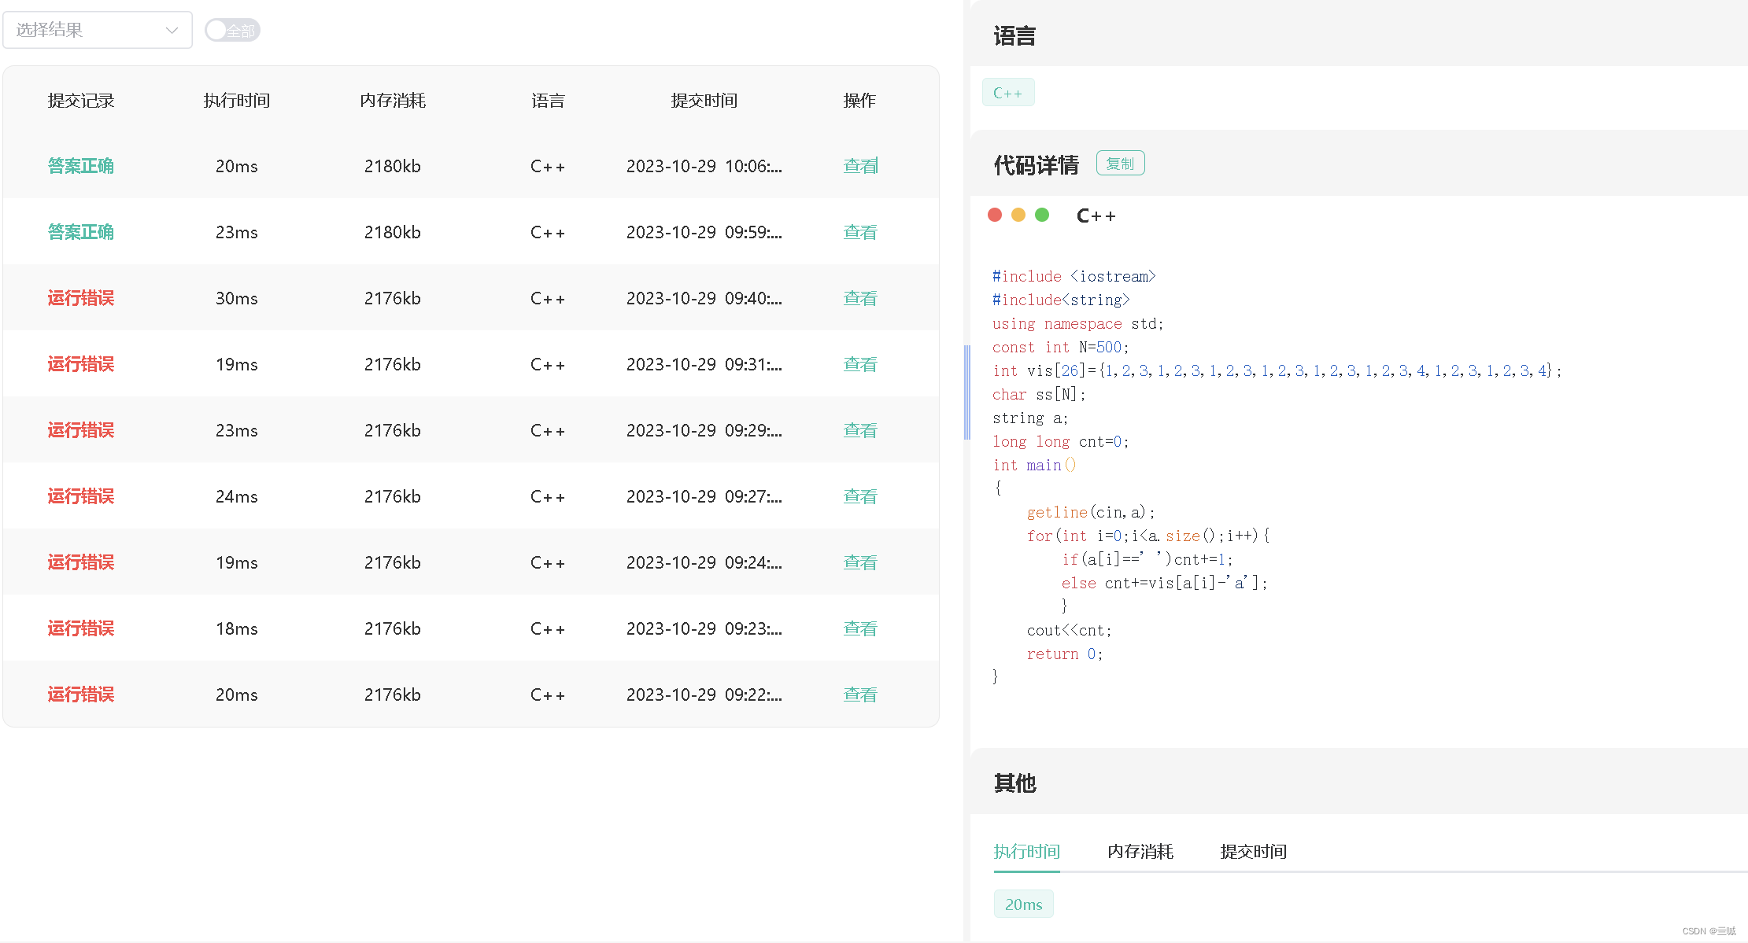View the 09:40 runtime error submission
The height and width of the screenshot is (943, 1748).
coord(859,298)
